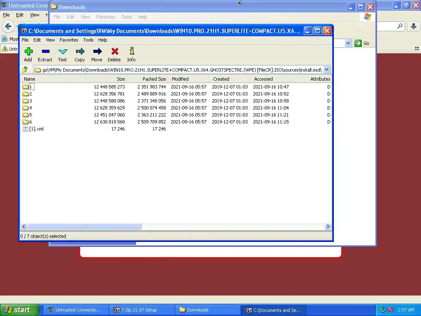Open the 7-Zip Favorites menu

pyautogui.click(x=69, y=40)
